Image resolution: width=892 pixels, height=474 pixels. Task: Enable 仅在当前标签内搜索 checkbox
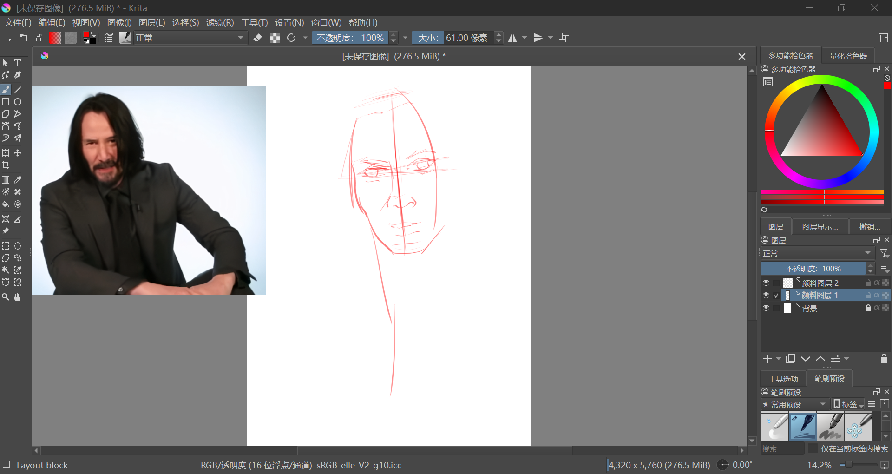pyautogui.click(x=813, y=448)
